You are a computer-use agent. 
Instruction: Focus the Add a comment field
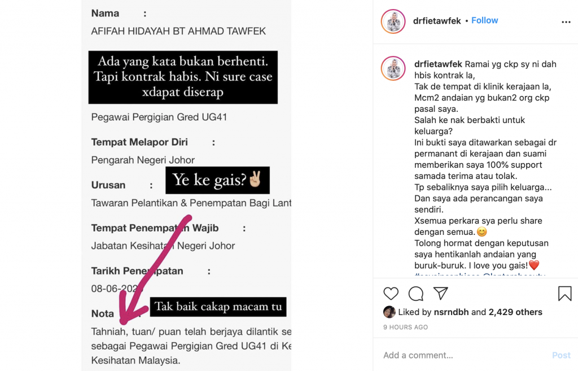[465, 355]
